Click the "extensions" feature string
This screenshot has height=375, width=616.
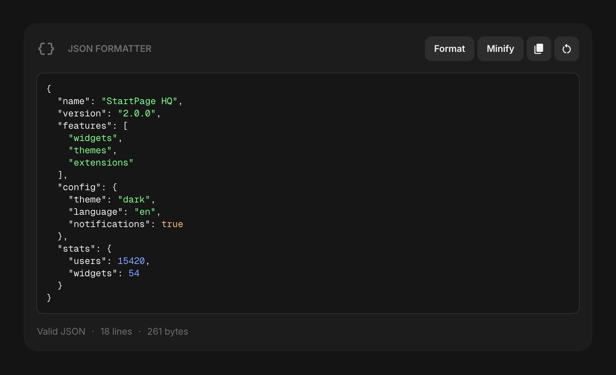[x=101, y=162]
